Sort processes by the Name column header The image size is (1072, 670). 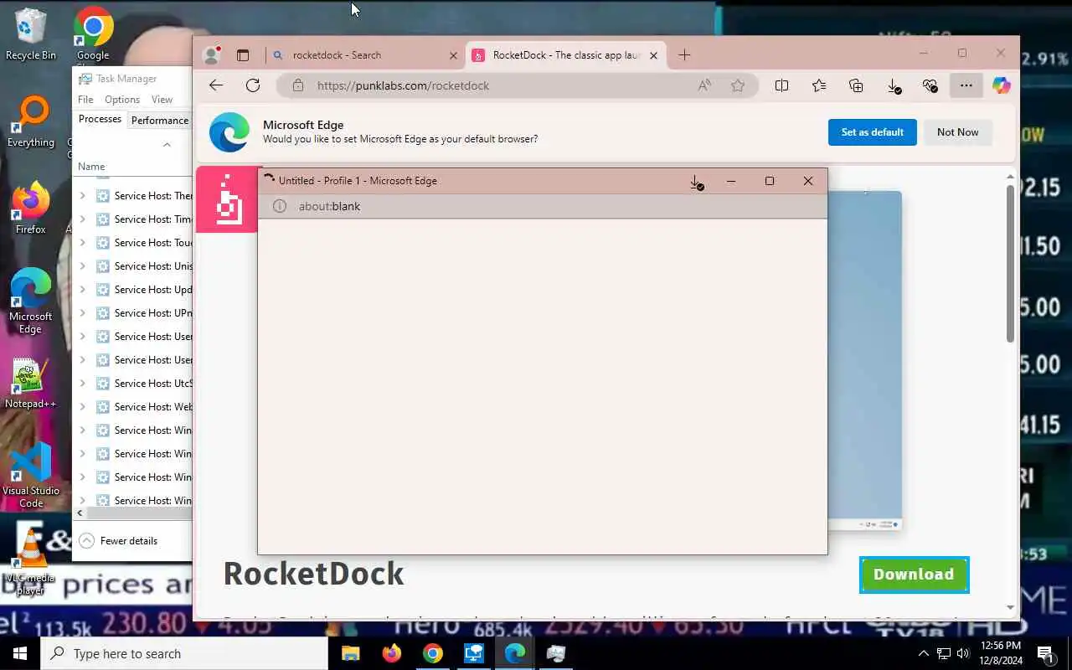(x=91, y=167)
